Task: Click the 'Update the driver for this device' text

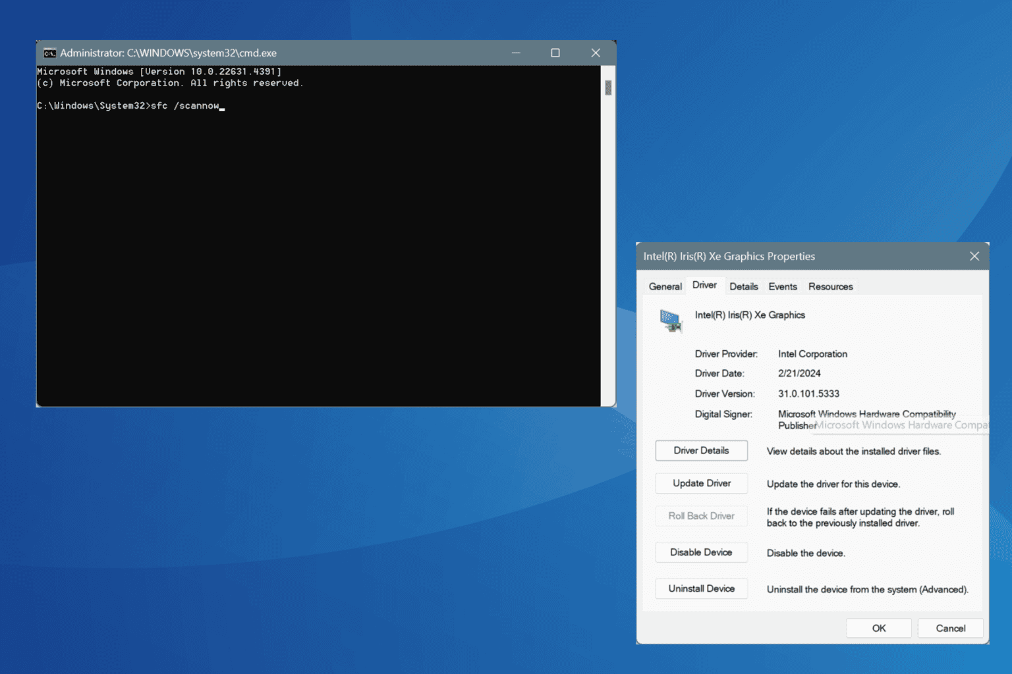Action: pos(833,484)
